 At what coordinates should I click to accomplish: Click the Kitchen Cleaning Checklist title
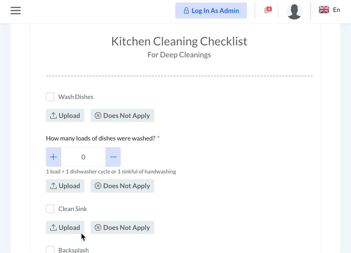[x=179, y=41]
